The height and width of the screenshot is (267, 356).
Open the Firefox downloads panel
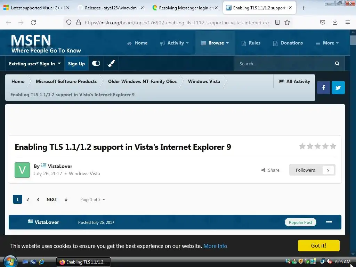(x=335, y=22)
